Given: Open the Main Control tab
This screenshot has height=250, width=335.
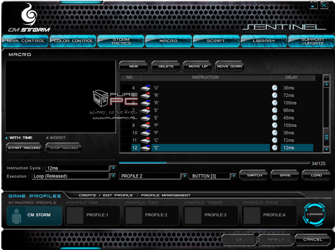Looking at the screenshot, I should tap(26, 41).
